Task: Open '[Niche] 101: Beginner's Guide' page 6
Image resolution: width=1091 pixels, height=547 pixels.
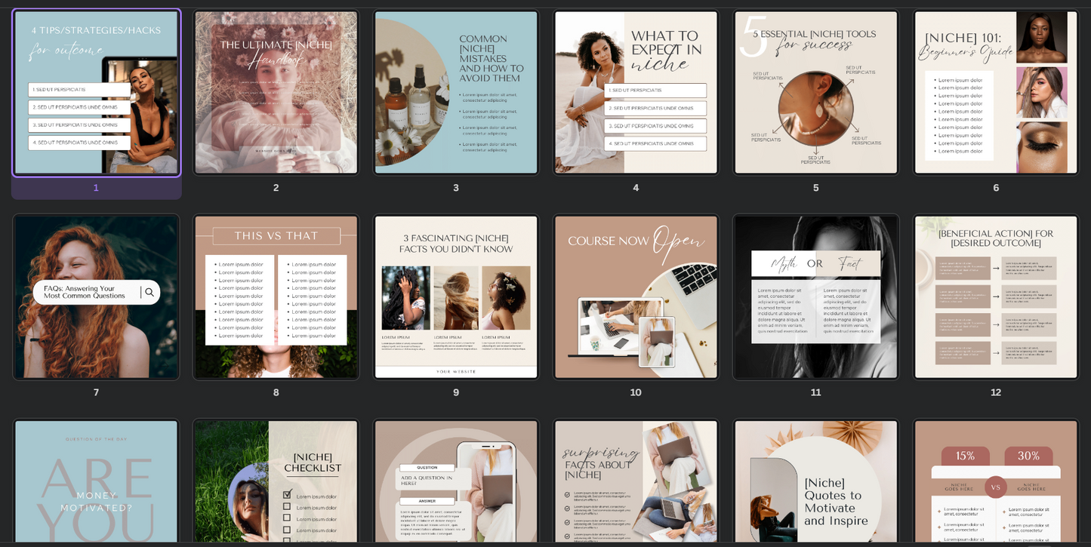Action: (x=996, y=93)
